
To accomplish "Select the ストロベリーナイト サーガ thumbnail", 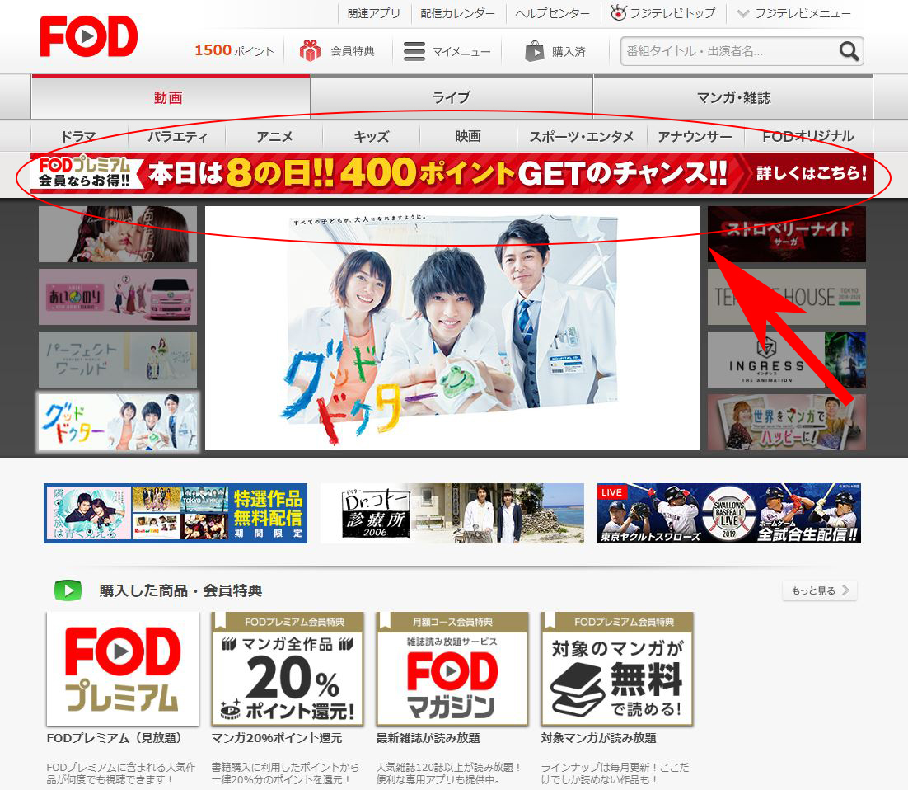I will coord(786,234).
